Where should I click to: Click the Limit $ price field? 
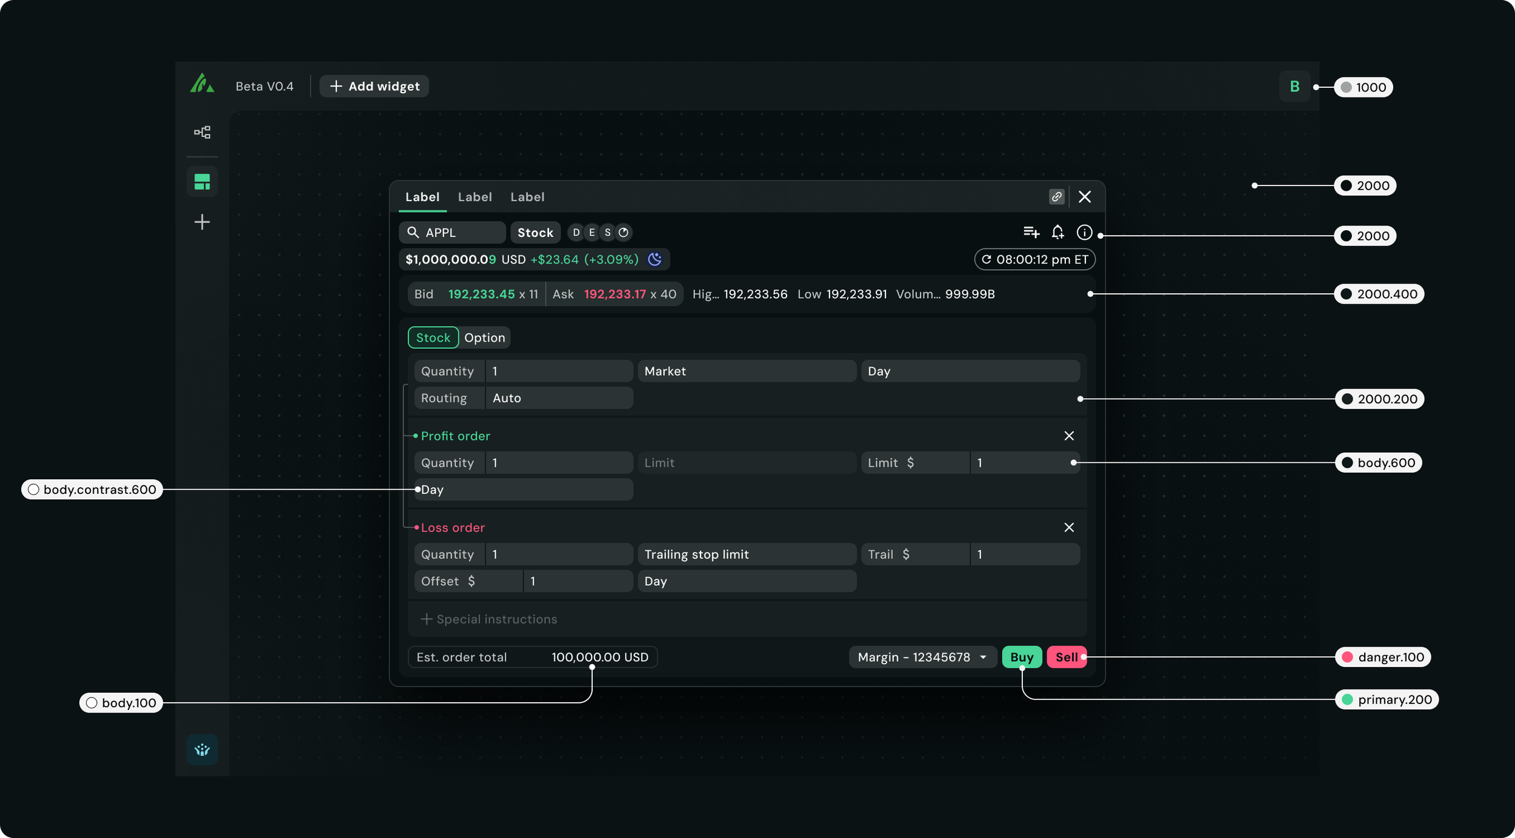970,462
